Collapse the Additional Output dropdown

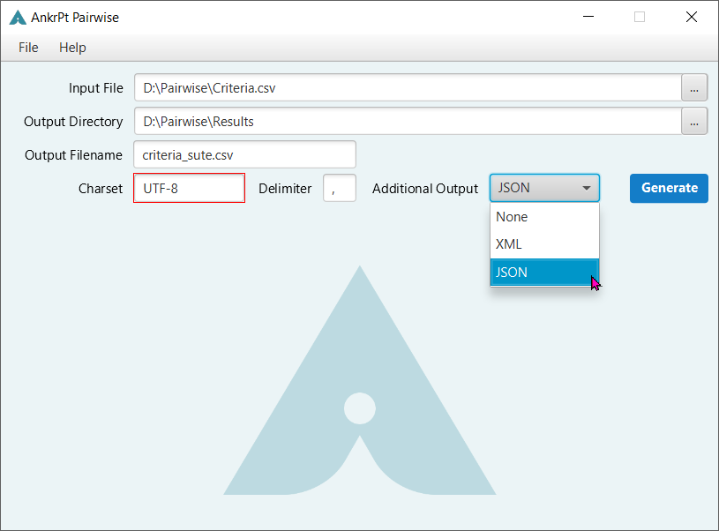tap(544, 188)
